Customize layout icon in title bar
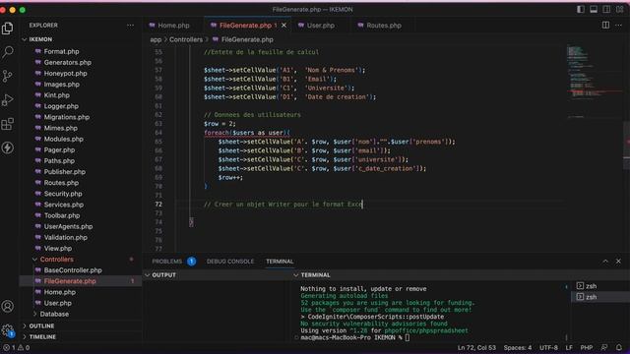The height and width of the screenshot is (354, 630). pyautogui.click(x=619, y=9)
